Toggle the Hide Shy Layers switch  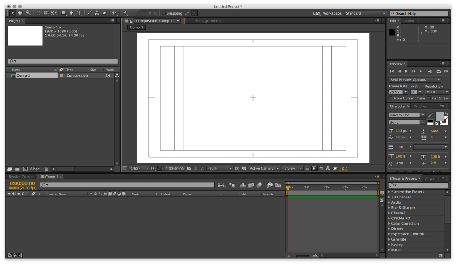(x=243, y=185)
